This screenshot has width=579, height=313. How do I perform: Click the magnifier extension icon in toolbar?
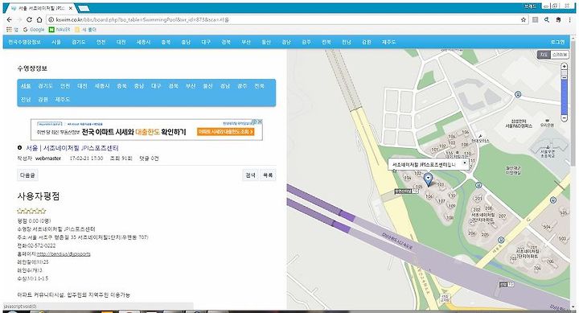(547, 19)
